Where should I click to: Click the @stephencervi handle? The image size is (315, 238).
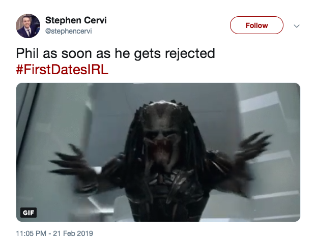tap(69, 31)
